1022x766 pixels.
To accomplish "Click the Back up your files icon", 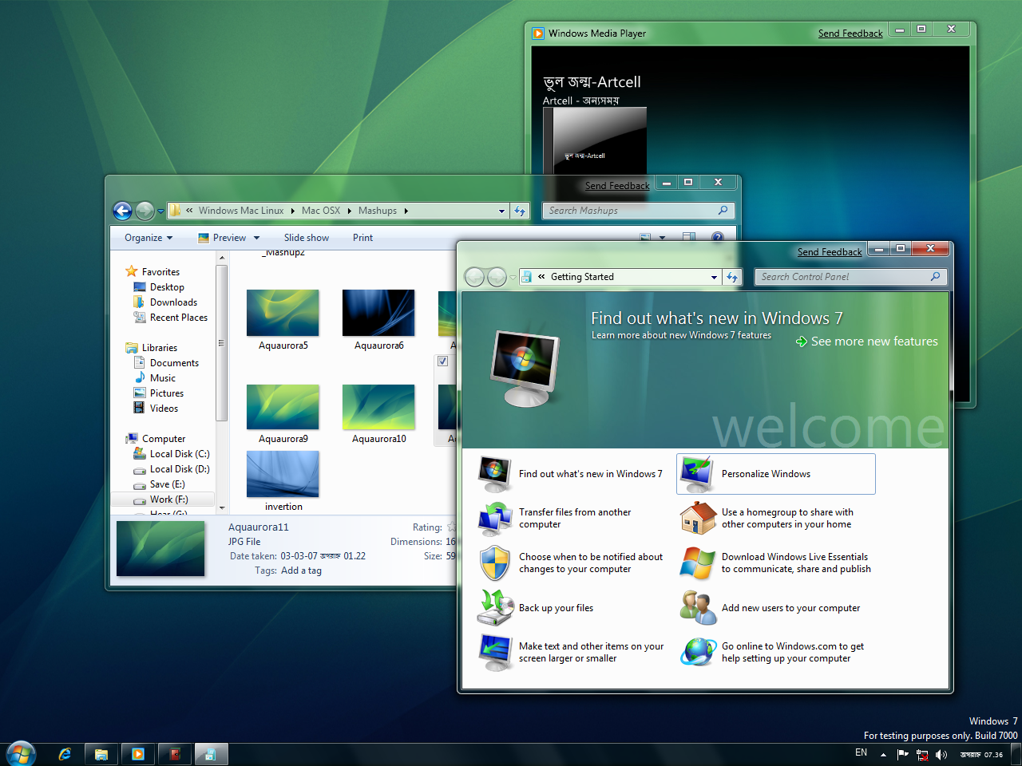I will (495, 608).
